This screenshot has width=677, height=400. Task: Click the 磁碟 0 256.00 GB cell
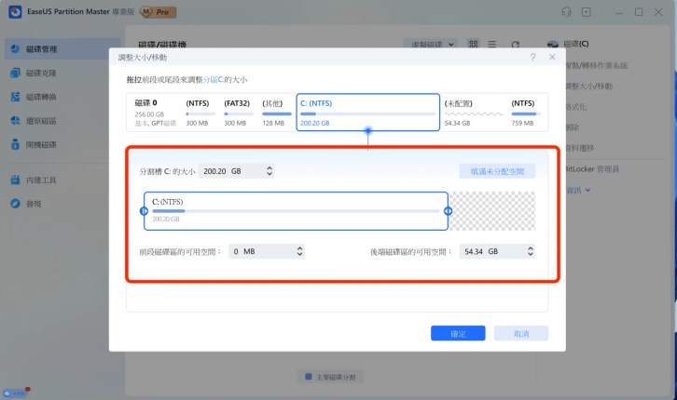point(155,113)
